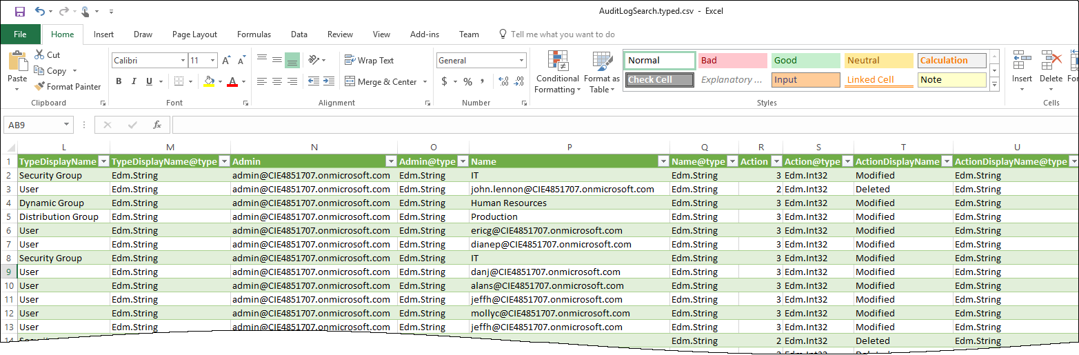1079x355 pixels.
Task: Apply the Good cell style
Action: (x=805, y=61)
